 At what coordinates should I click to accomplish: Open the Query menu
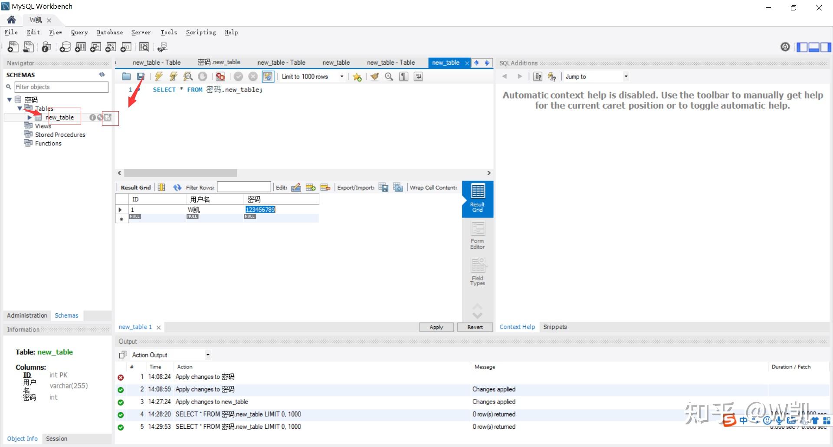(x=79, y=33)
